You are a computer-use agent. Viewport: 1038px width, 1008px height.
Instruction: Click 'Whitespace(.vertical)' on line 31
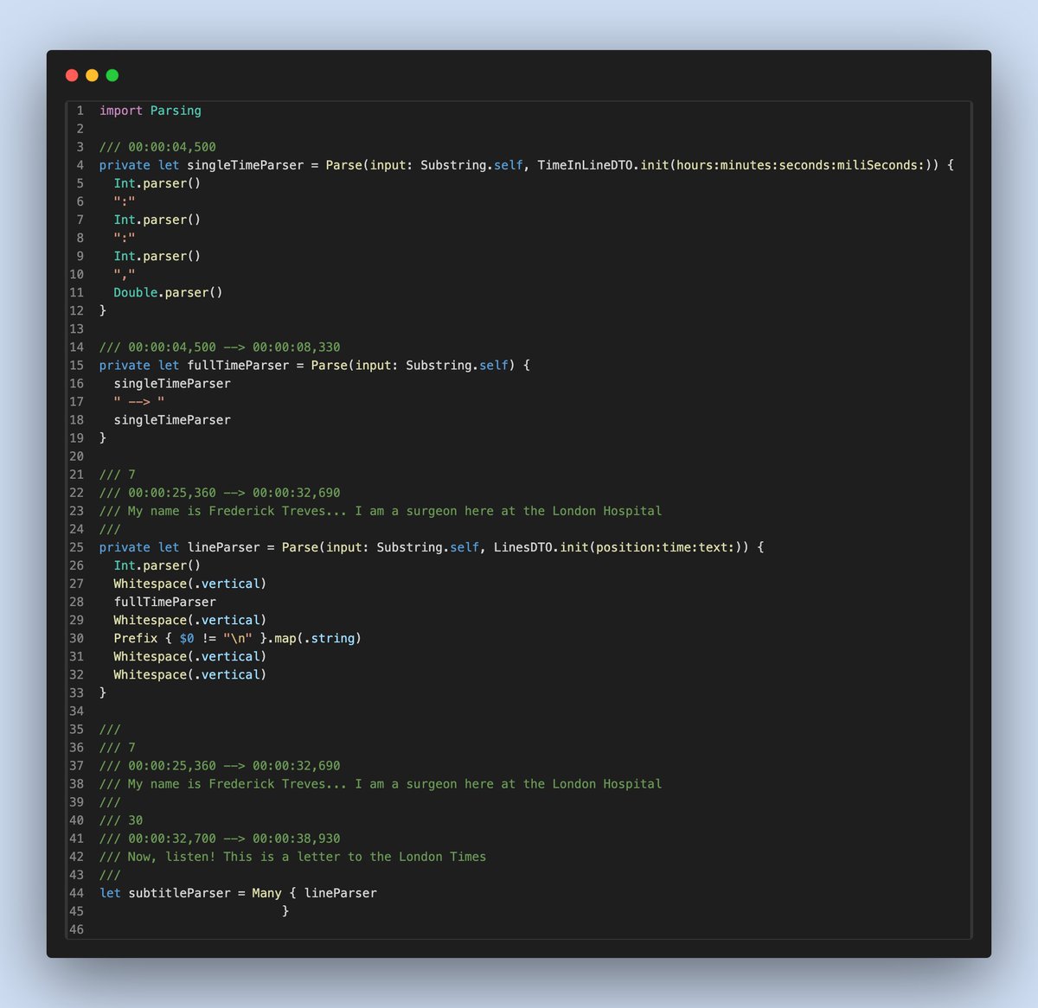click(x=190, y=656)
